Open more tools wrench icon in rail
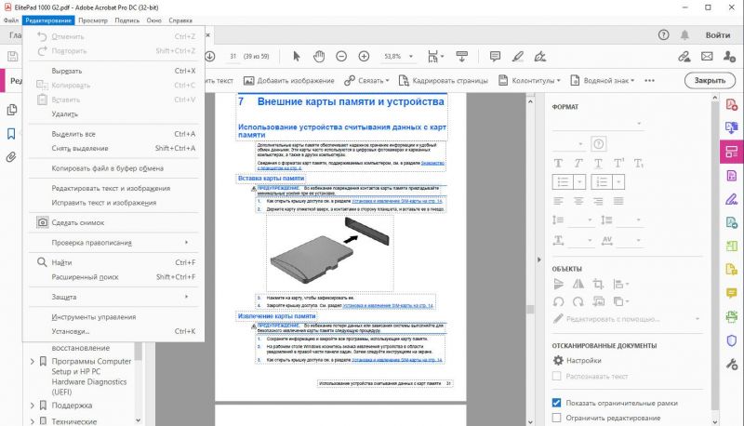This screenshot has height=426, width=744. (732, 364)
